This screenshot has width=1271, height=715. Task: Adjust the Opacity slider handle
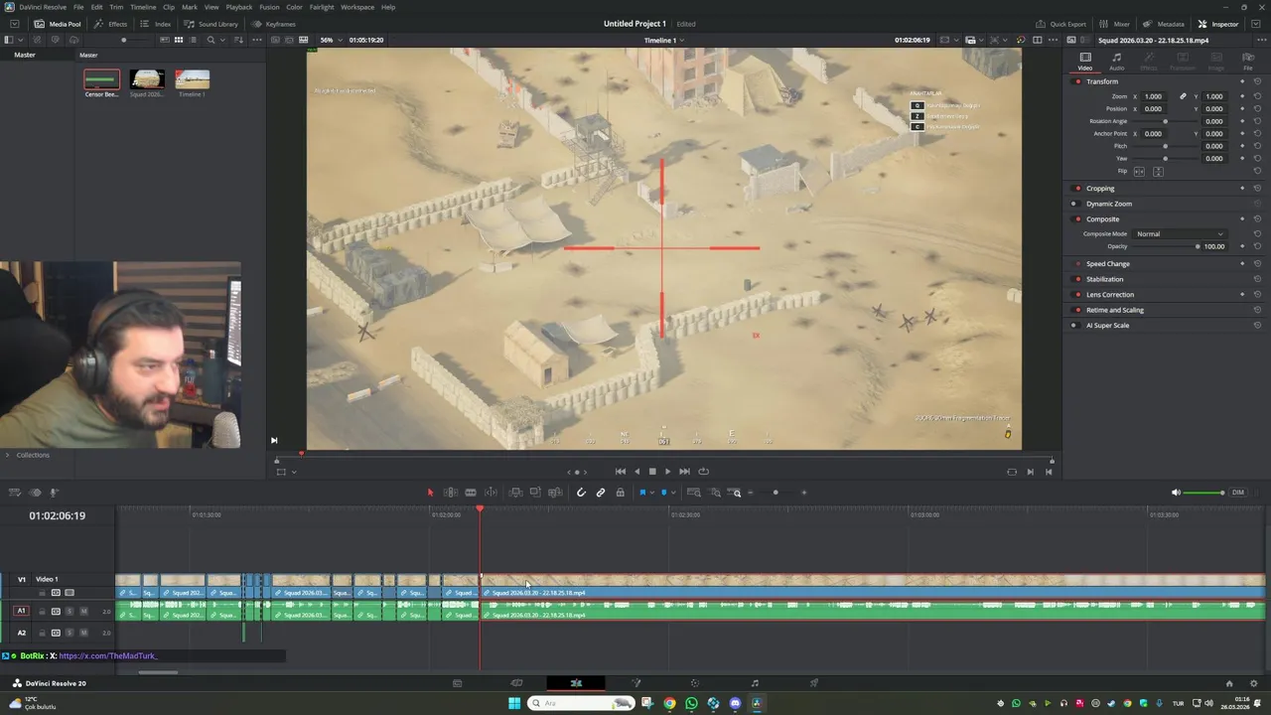coord(1198,246)
